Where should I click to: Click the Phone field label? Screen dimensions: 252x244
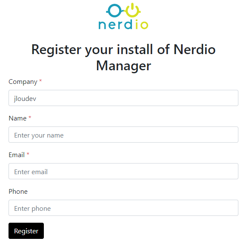18,192
